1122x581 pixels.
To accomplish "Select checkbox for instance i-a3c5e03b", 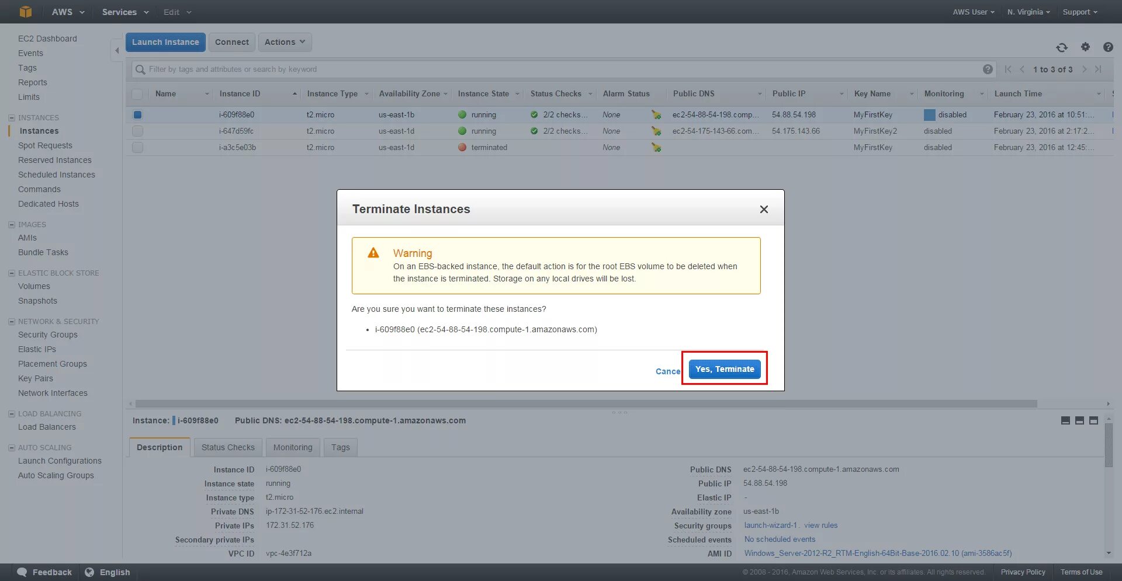I will 137,148.
